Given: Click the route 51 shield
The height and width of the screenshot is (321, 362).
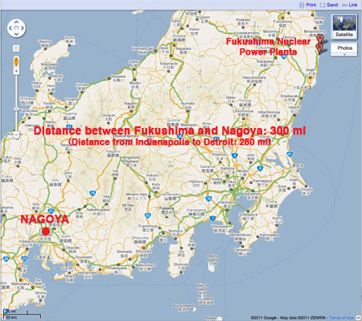Looking at the screenshot, I should click(290, 154).
